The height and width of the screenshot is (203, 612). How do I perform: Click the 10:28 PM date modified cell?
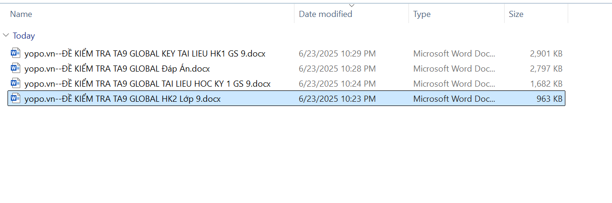[x=337, y=69]
